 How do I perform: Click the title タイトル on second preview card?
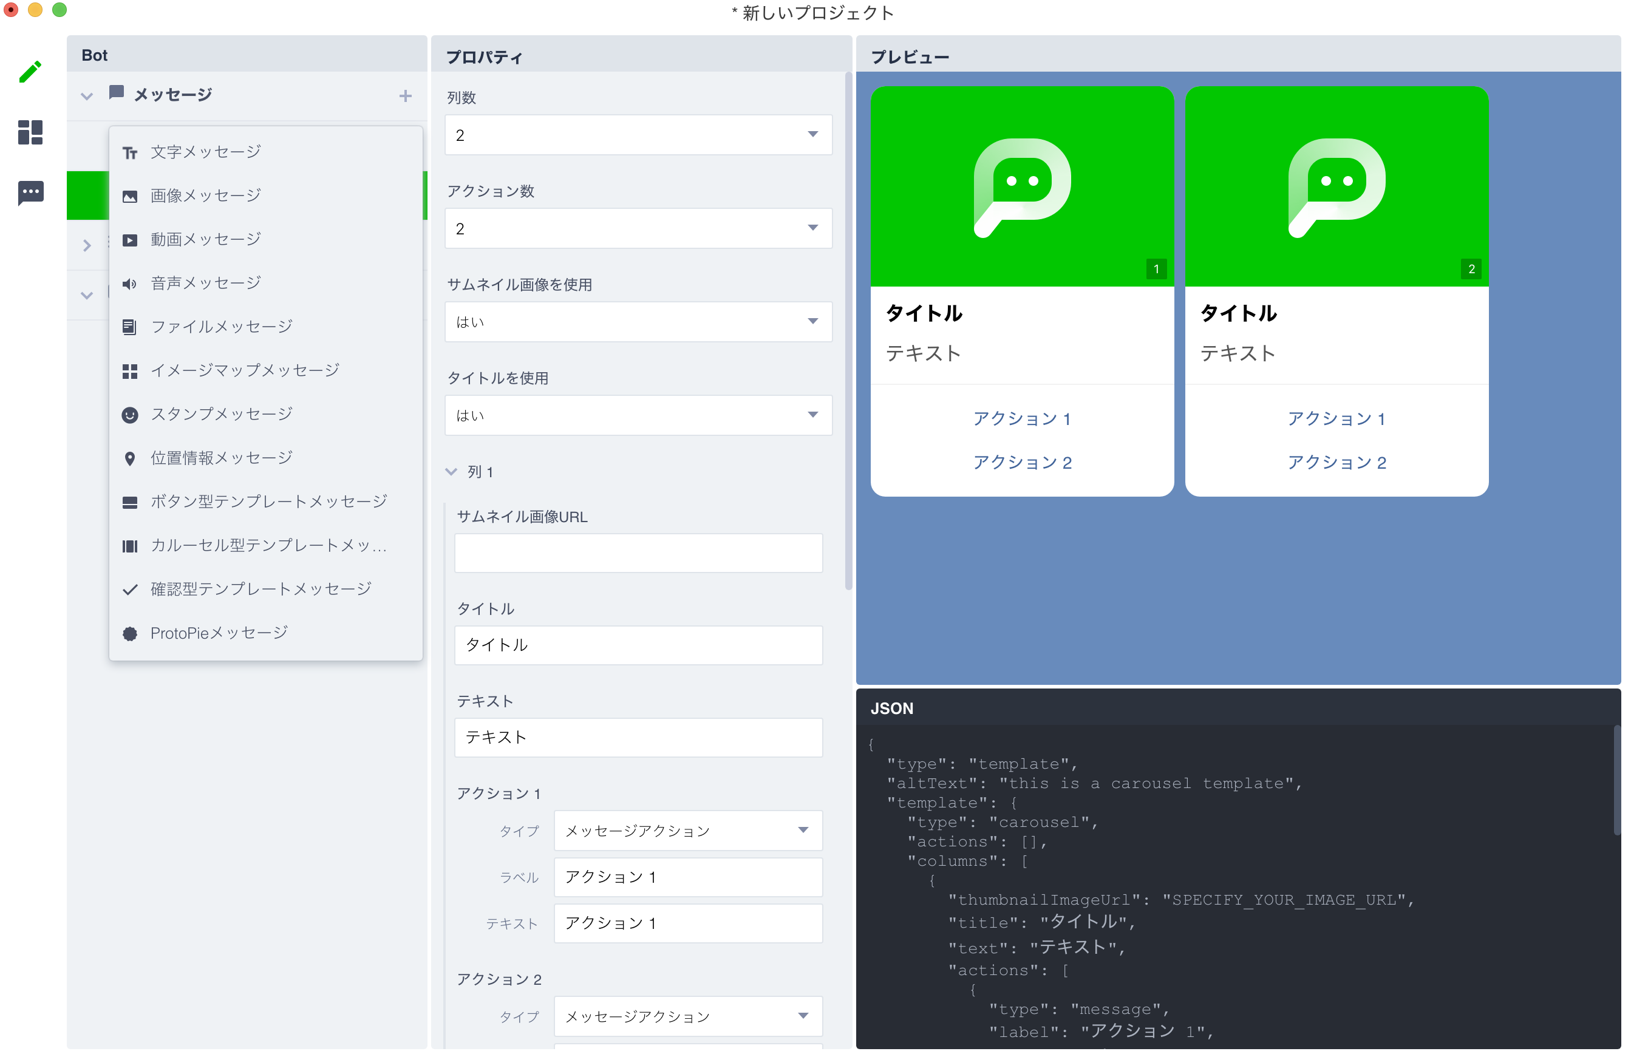click(x=1238, y=313)
